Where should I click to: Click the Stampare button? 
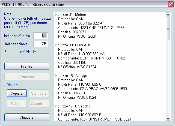[x=39, y=93]
